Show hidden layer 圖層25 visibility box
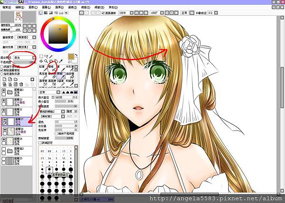Image resolution: width=285 pixels, height=203 pixels. [4, 159]
